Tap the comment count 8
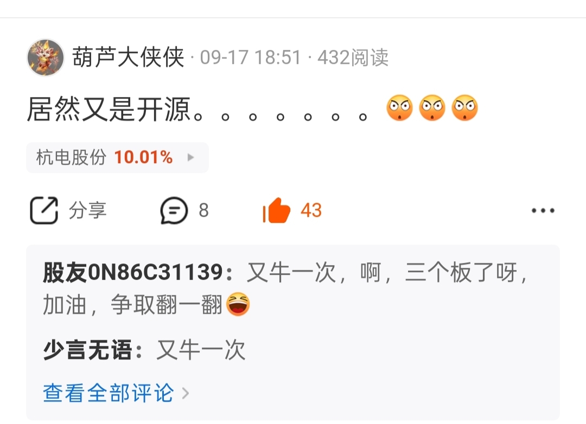Image resolution: width=586 pixels, height=424 pixels. [203, 210]
